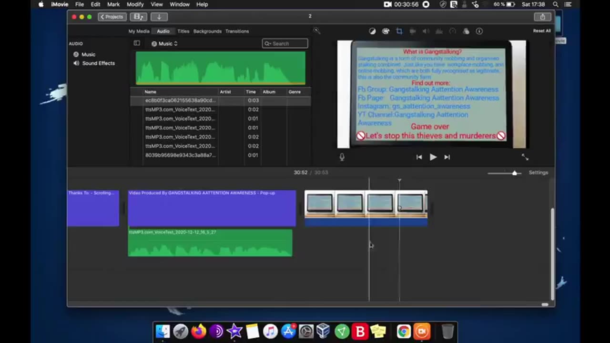This screenshot has height=343, width=610.
Task: Show clip information
Action: coord(479,31)
